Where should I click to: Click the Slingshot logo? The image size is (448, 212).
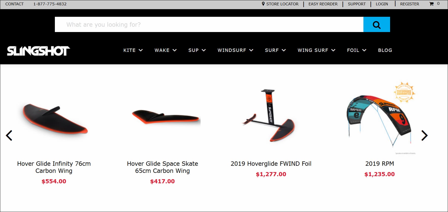coord(38,51)
